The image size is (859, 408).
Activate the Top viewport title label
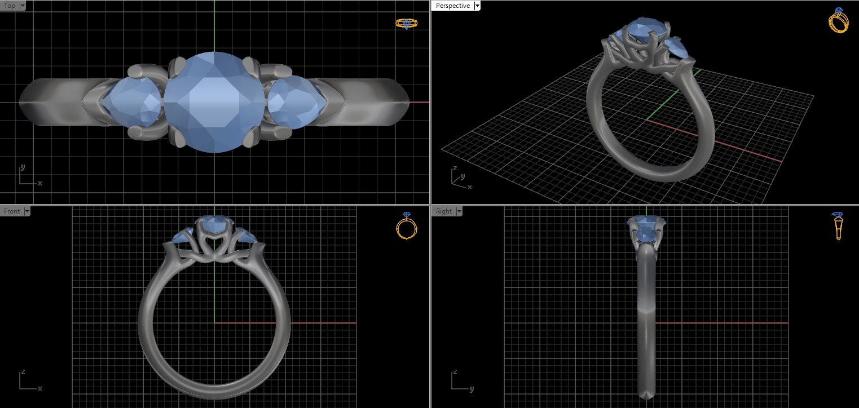point(10,6)
